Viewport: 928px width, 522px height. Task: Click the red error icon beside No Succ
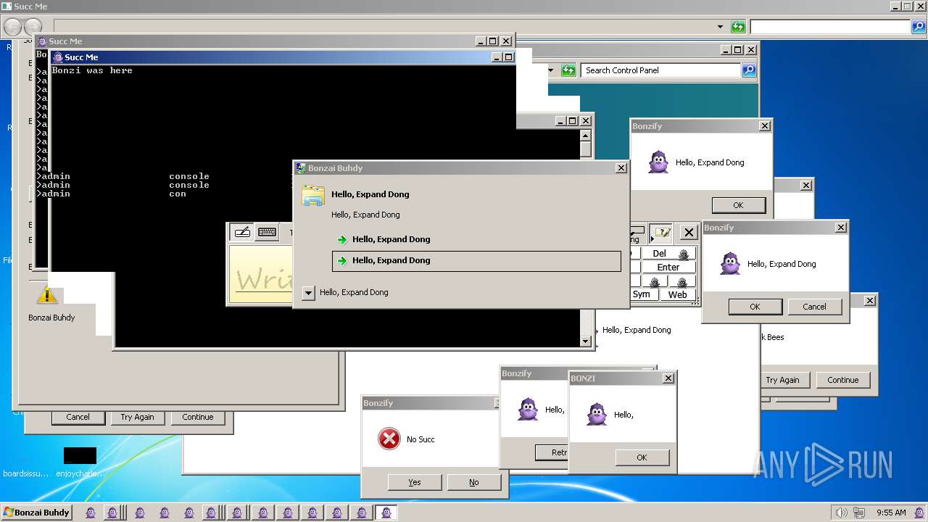(x=389, y=439)
